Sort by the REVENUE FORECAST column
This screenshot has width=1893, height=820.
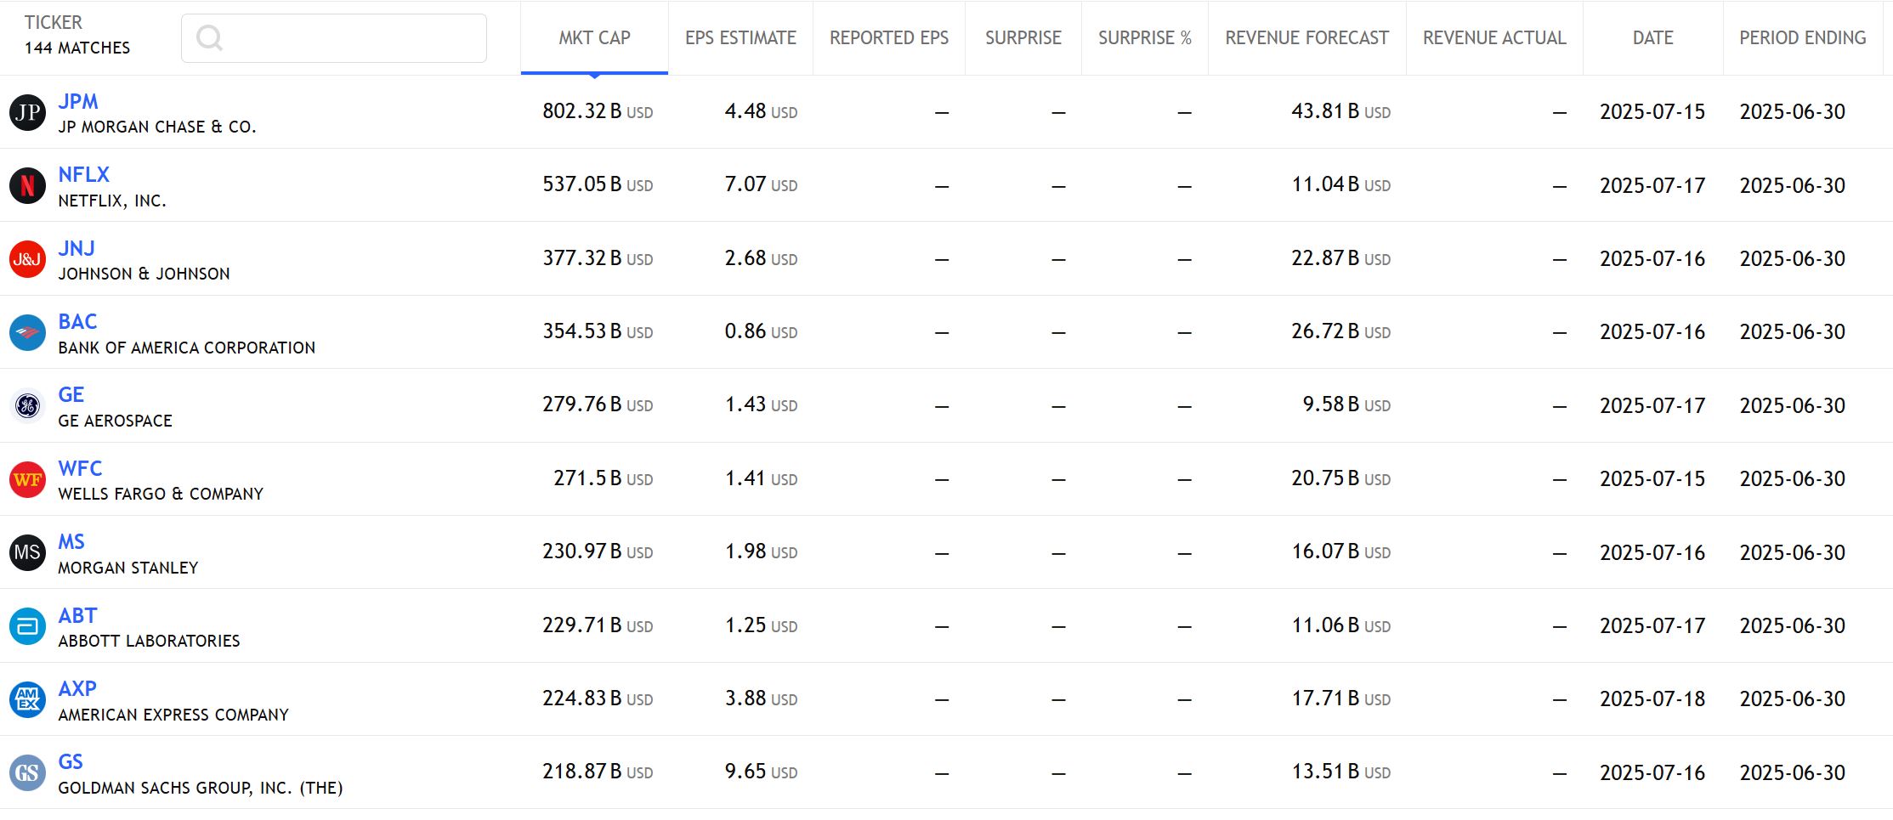(x=1307, y=37)
